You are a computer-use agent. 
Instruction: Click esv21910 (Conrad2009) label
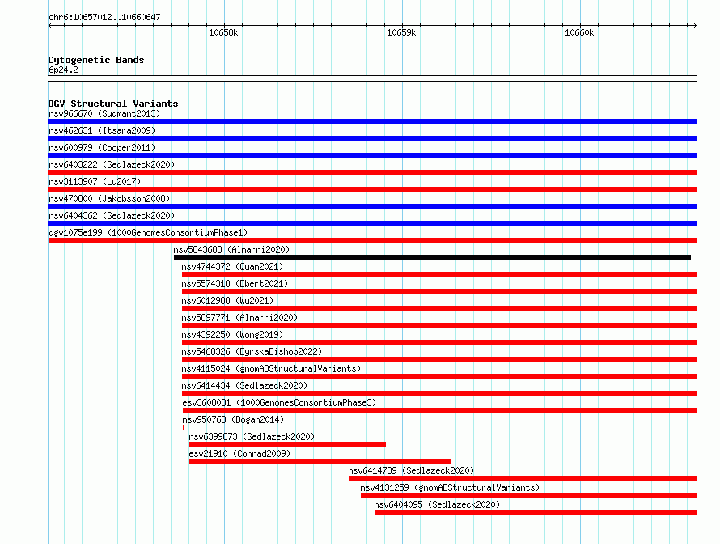(x=239, y=453)
